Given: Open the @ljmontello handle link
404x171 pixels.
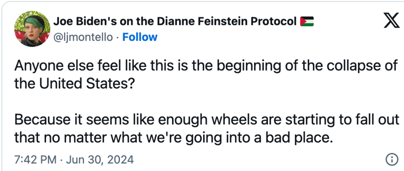Looking at the screenshot, I should (83, 37).
